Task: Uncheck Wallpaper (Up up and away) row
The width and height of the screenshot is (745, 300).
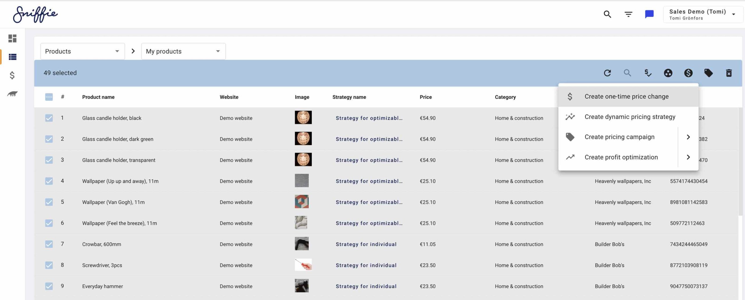Action: pos(49,181)
